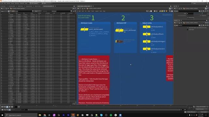Select the attribadjustinteger1 node

(147, 42)
